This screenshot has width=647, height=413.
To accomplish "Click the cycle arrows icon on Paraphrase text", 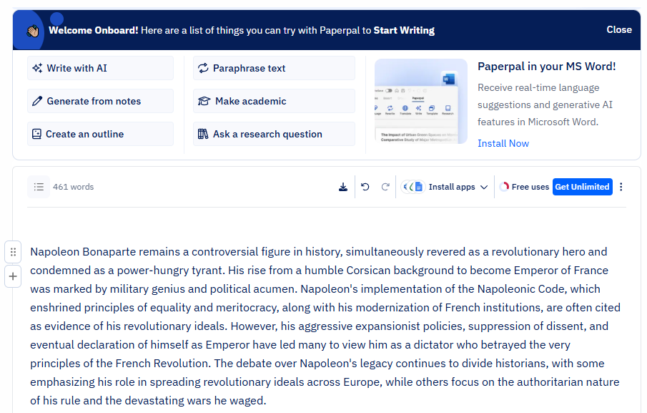I will (x=203, y=68).
